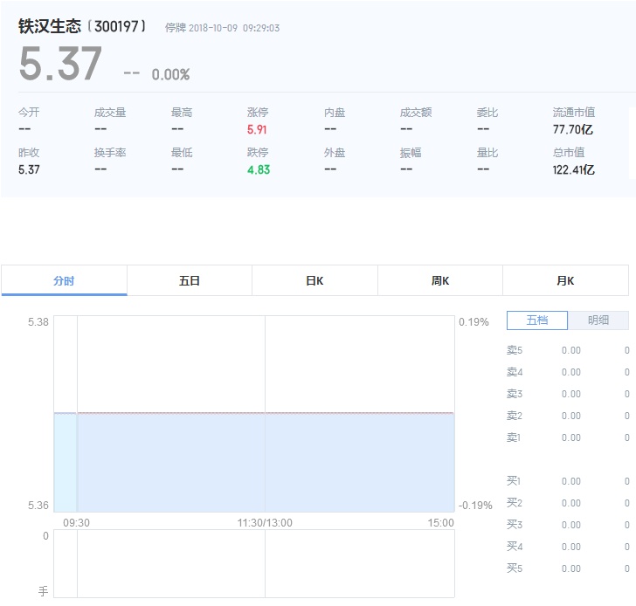Switch to the 明细 details tab
The width and height of the screenshot is (636, 606).
598,320
